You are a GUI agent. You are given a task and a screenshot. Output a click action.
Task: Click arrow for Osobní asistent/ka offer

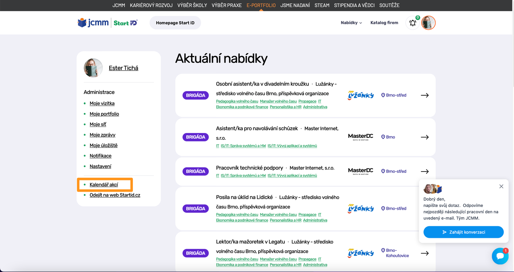(424, 95)
